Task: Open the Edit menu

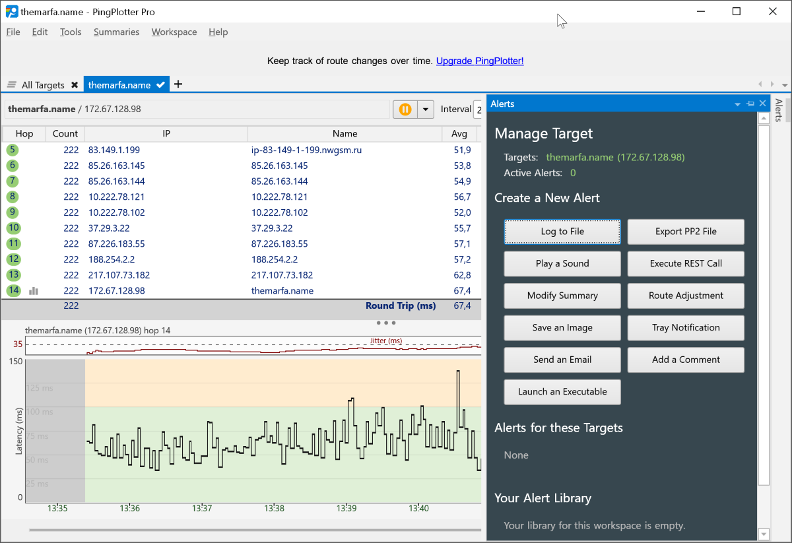Action: 40,32
